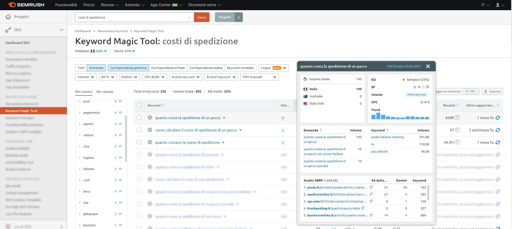The image size is (512, 229).
Task: Add 'quanto costa la spedizione di un pacco' via plus icon
Action: (x=150, y=117)
